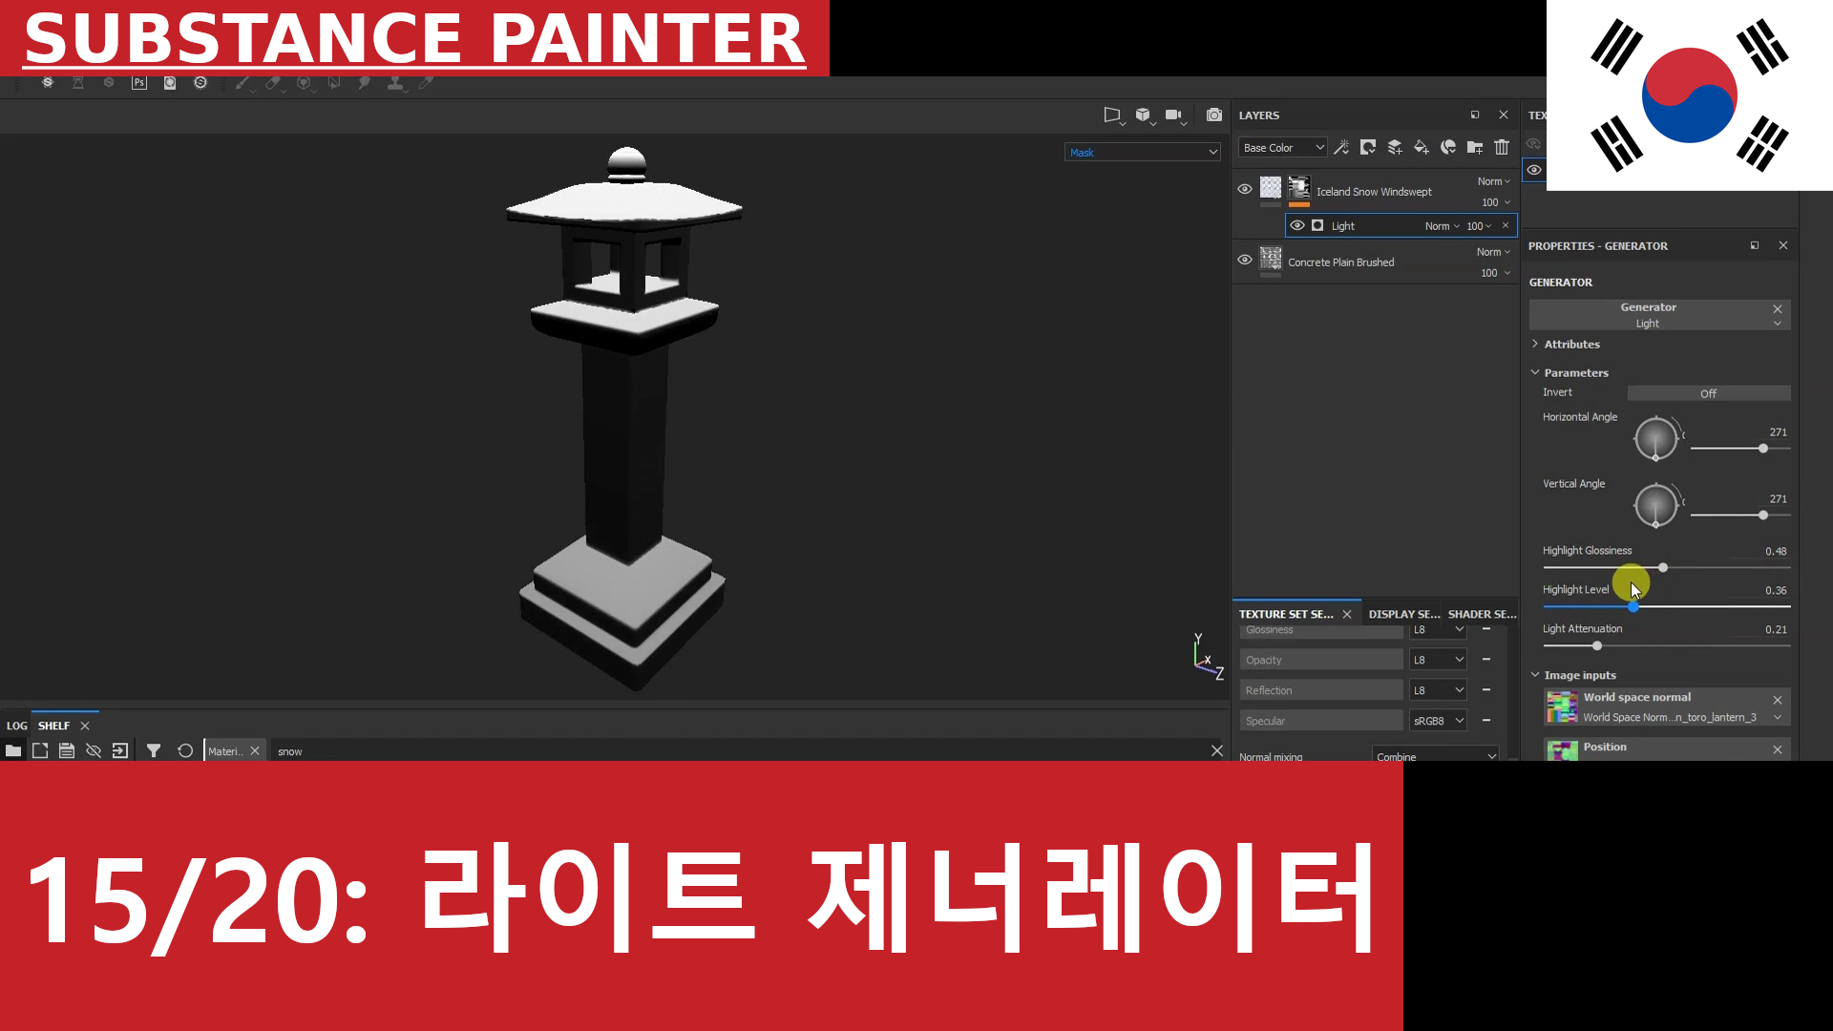Open the Mask viewport mode dropdown

coord(1143,153)
